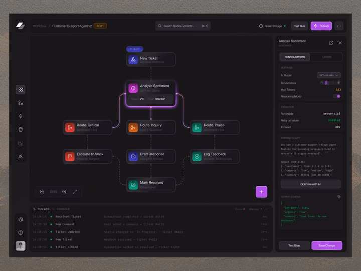
Task: Open the lightning bolt triggers icon in sidebar
Action: coord(21,116)
